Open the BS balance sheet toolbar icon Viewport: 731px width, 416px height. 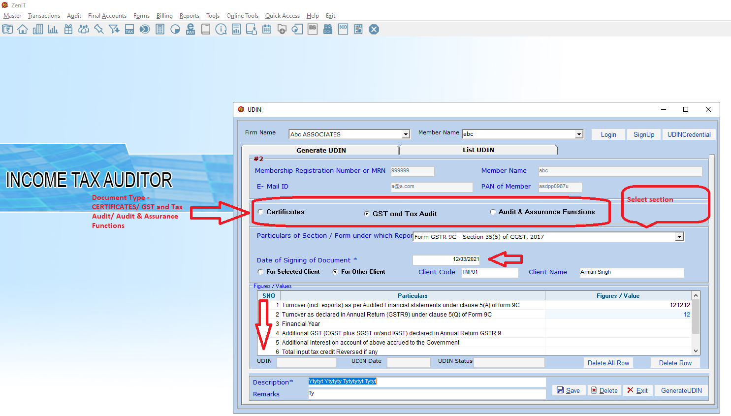313,30
